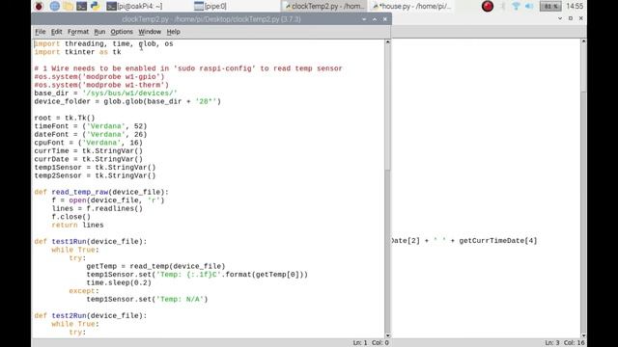Open the Raspberry Pi applications menu
618x347 pixels.
click(x=39, y=6)
